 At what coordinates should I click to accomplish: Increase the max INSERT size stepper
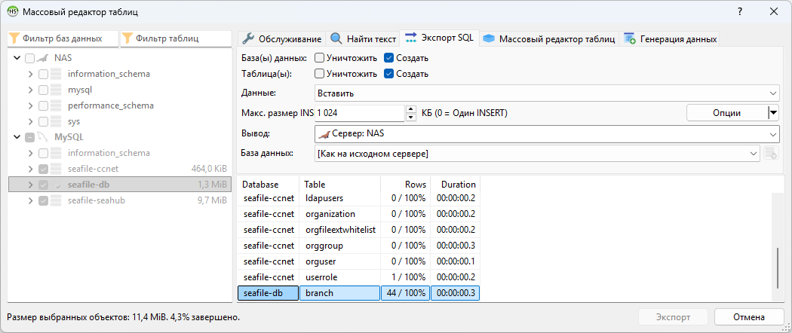[411, 109]
